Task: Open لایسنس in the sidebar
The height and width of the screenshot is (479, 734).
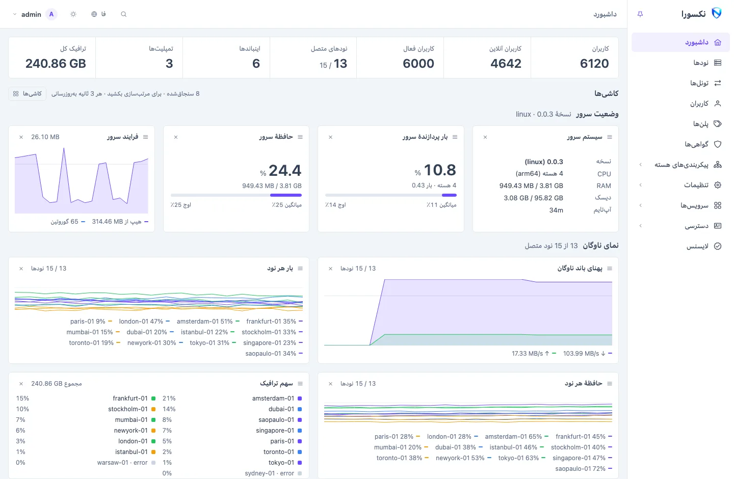Action: point(680,246)
